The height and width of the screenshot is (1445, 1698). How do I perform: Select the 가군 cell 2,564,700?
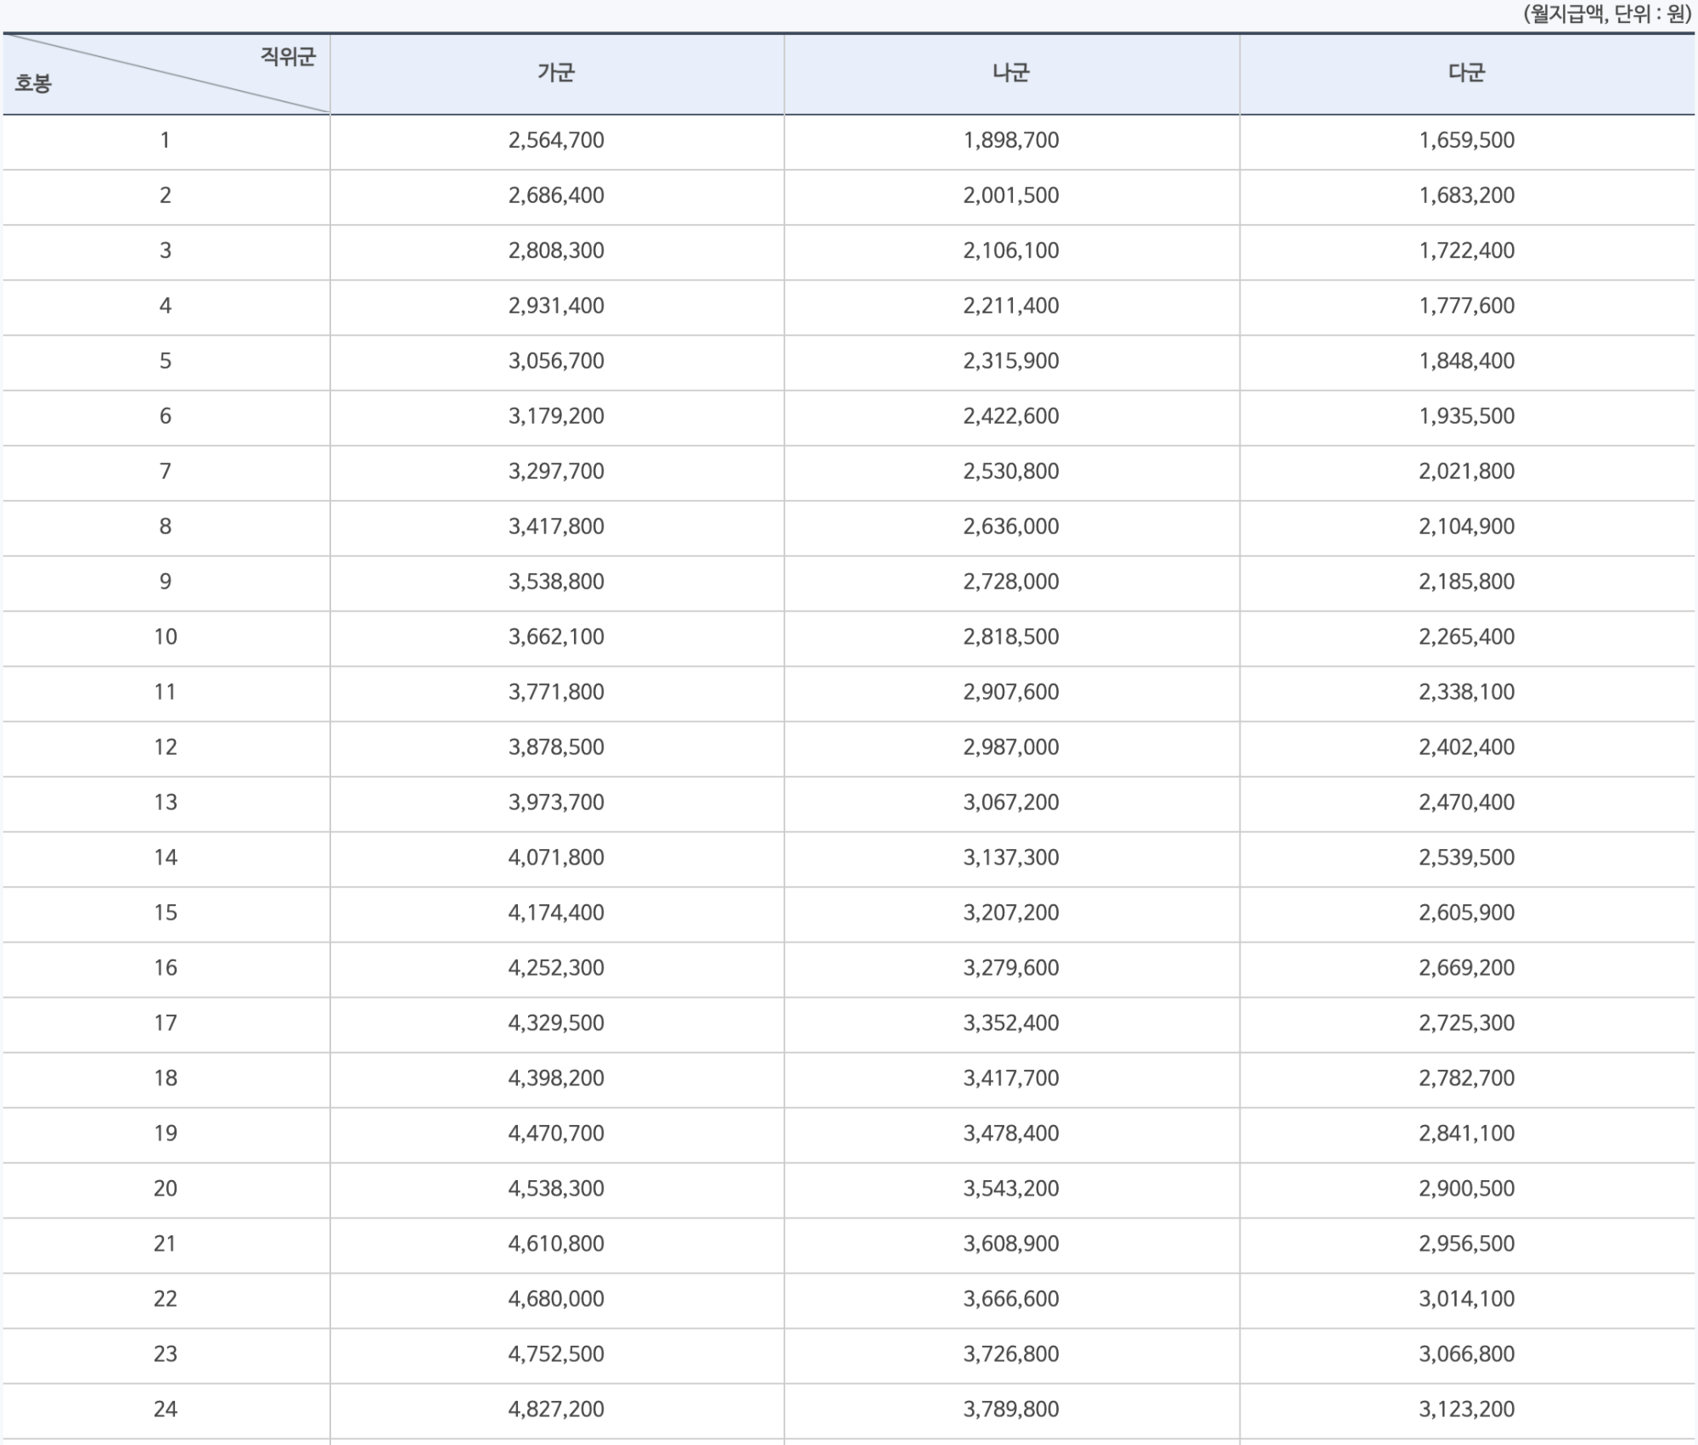(556, 140)
